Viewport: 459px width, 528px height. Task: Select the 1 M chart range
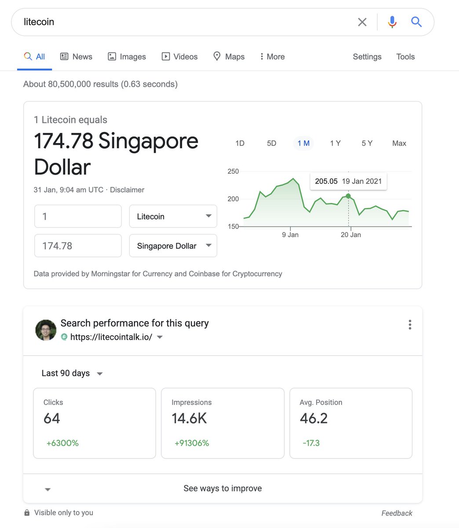[303, 143]
